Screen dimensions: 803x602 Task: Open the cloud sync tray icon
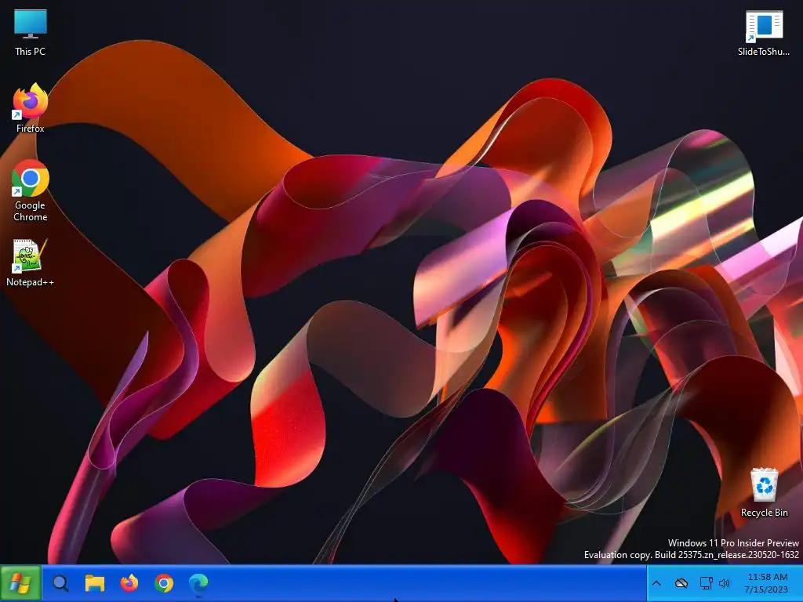[x=681, y=583]
